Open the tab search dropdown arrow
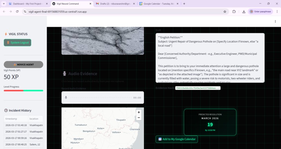This screenshot has width=281, height=149. (3, 3)
